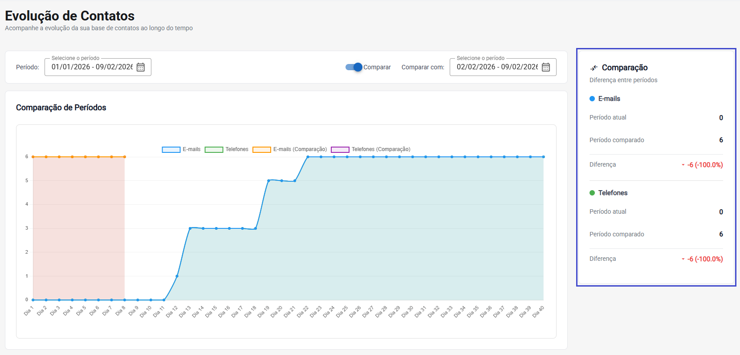The height and width of the screenshot is (355, 740).
Task: Toggle Telefones series in chart legend
Action: [227, 150]
